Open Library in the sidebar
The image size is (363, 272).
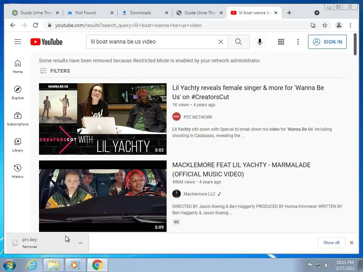tap(18, 145)
